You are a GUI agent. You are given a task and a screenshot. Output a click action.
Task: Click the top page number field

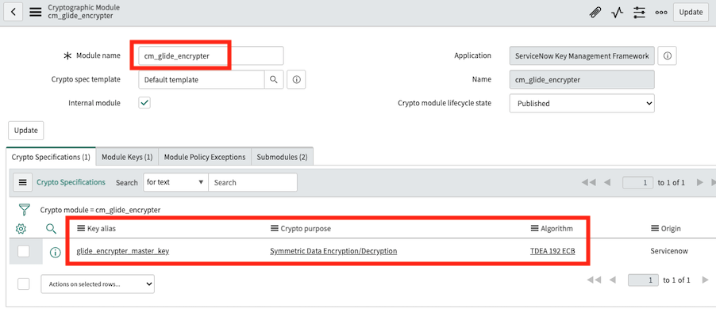[x=637, y=183]
